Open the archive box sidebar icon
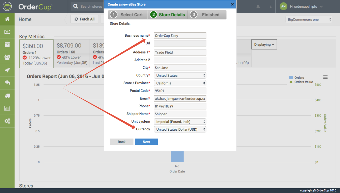The image size is (340, 193). 7,44
